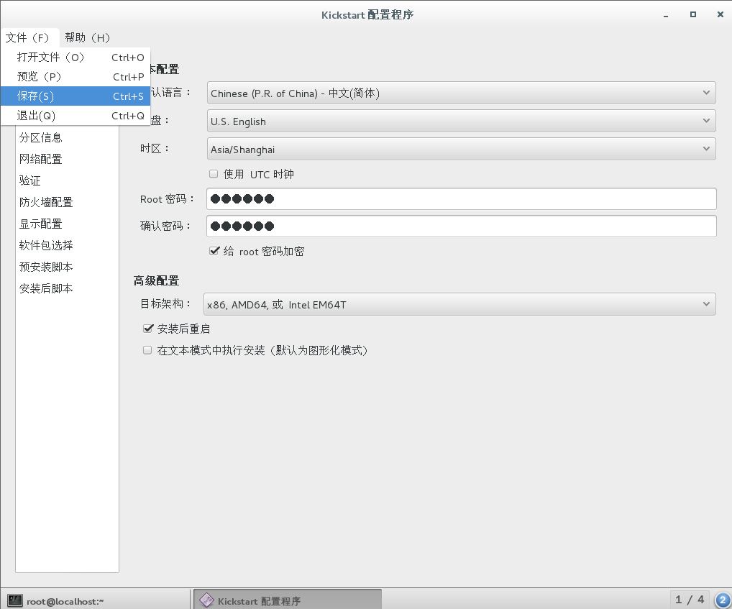This screenshot has height=609, width=732.
Task: Click the Root 密码 input field
Action: (461, 198)
